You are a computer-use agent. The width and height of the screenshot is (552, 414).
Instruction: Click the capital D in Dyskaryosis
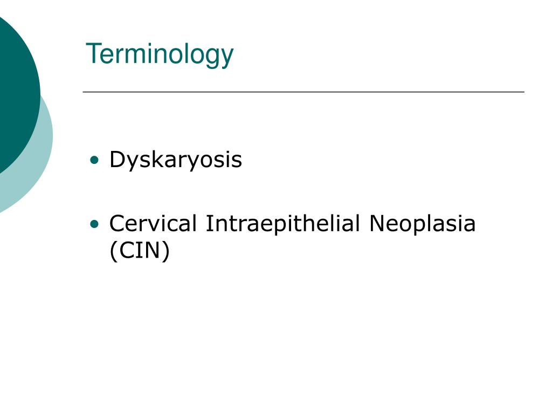coord(117,159)
